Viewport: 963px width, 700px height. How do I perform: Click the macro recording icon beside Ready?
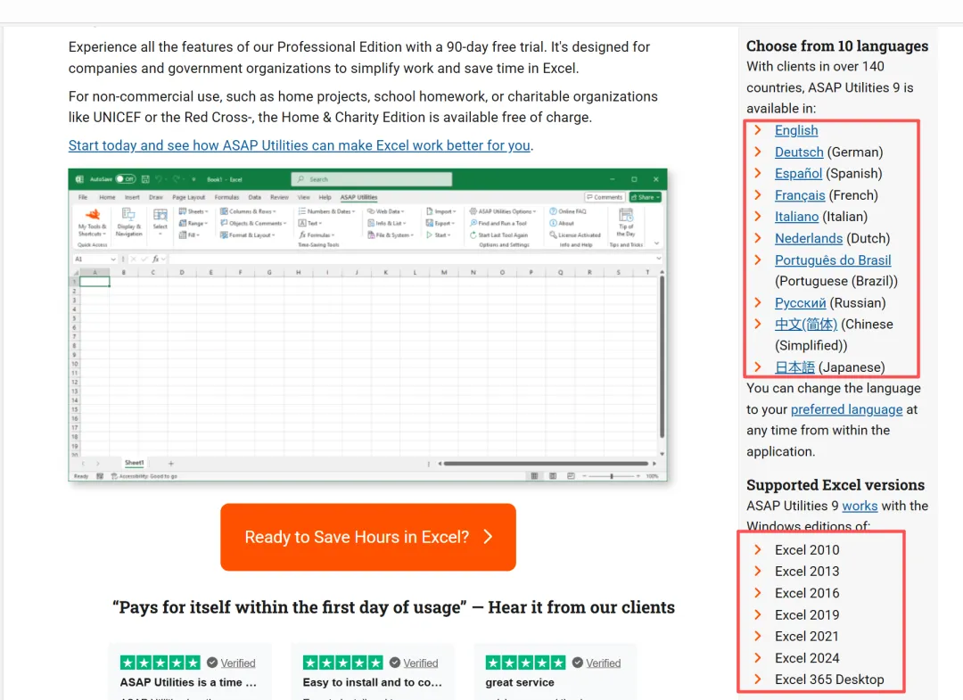point(100,476)
